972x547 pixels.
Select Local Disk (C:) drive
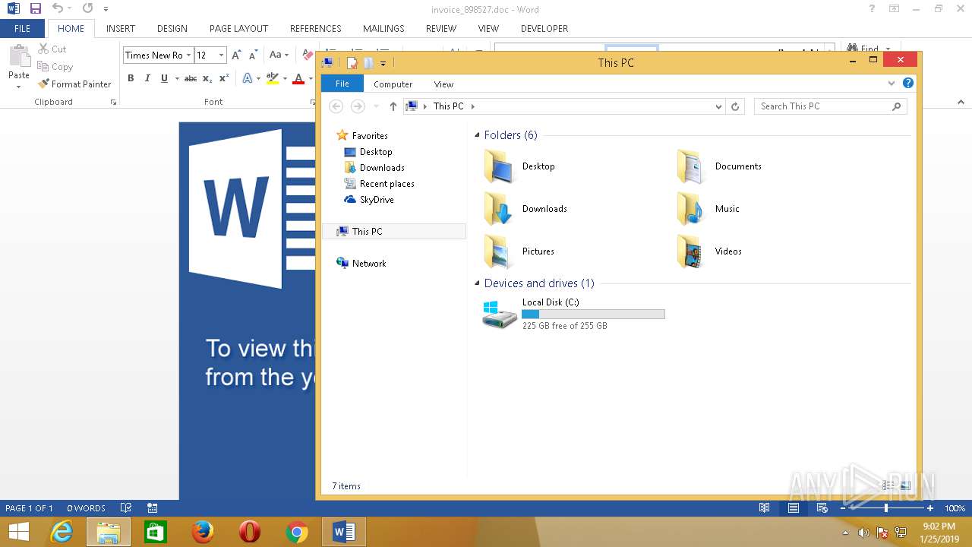tap(574, 314)
